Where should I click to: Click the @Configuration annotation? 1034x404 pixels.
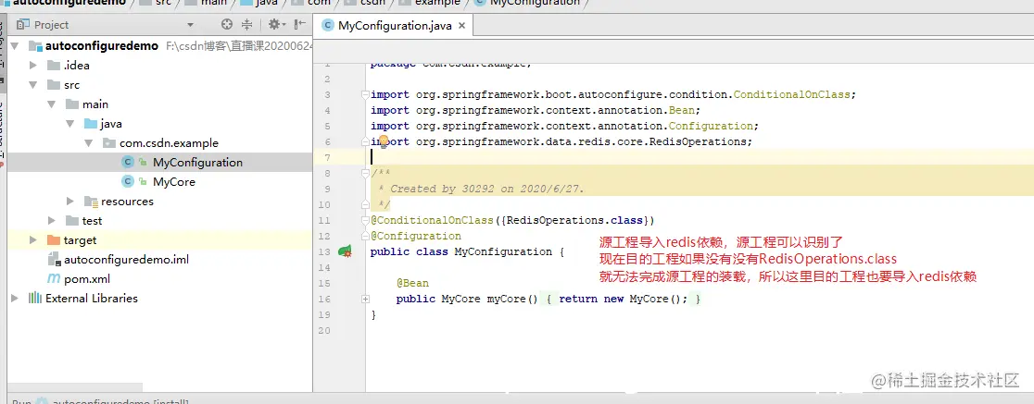[415, 237]
